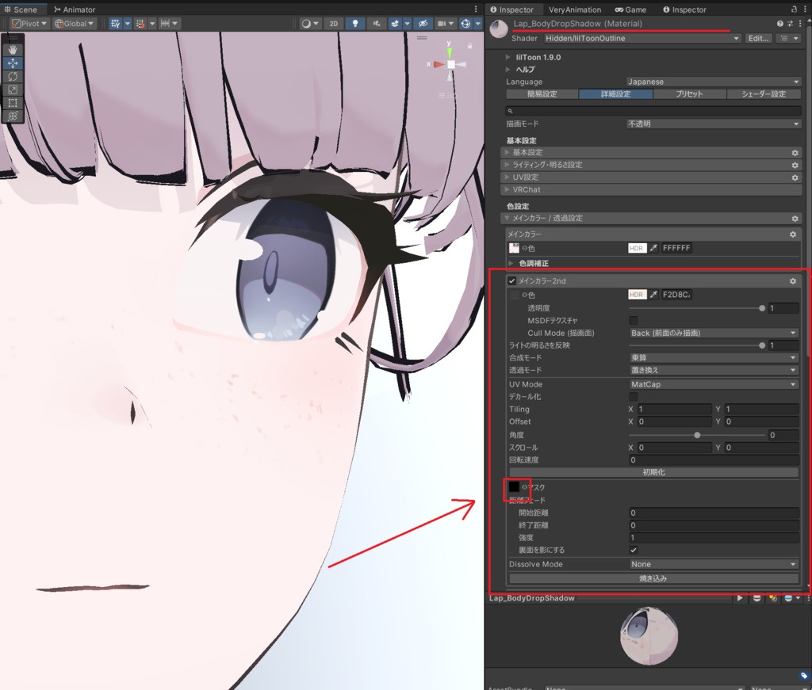The width and height of the screenshot is (812, 690).
Task: Click the Gizmos sphere icon
Action: 465,23
